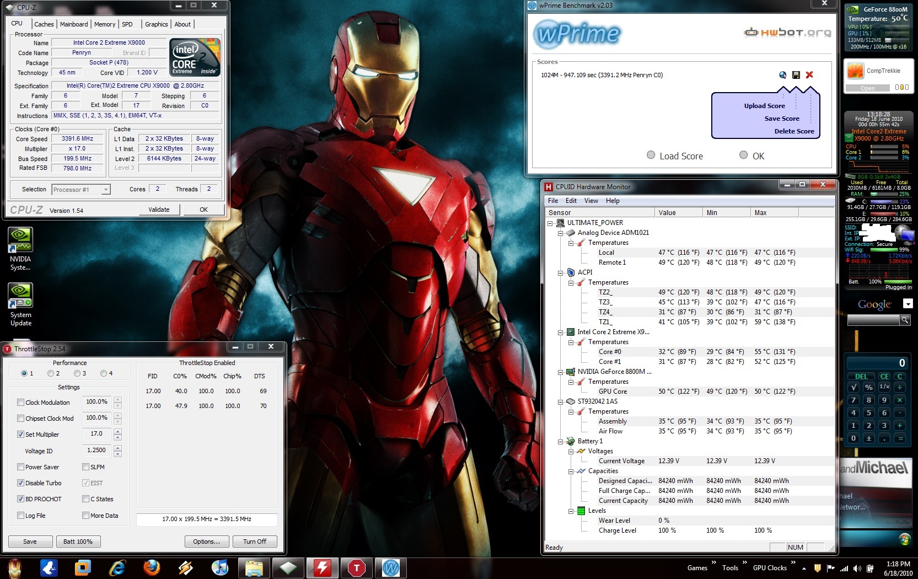
Task: Open Internet Explorer from the taskbar
Action: pos(117,567)
